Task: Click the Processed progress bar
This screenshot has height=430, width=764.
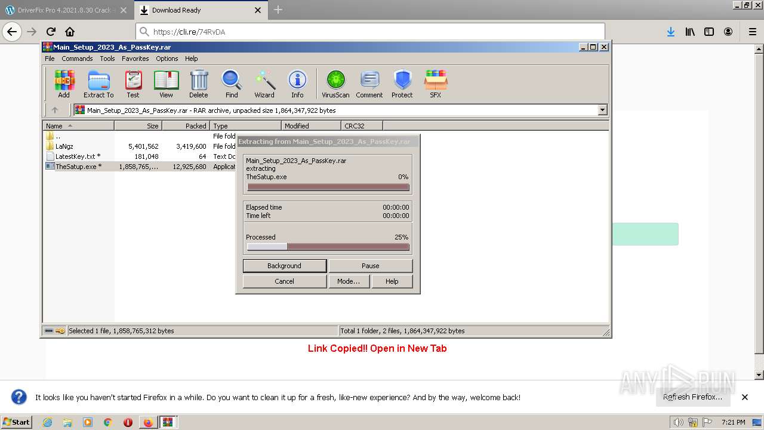Action: pos(328,247)
